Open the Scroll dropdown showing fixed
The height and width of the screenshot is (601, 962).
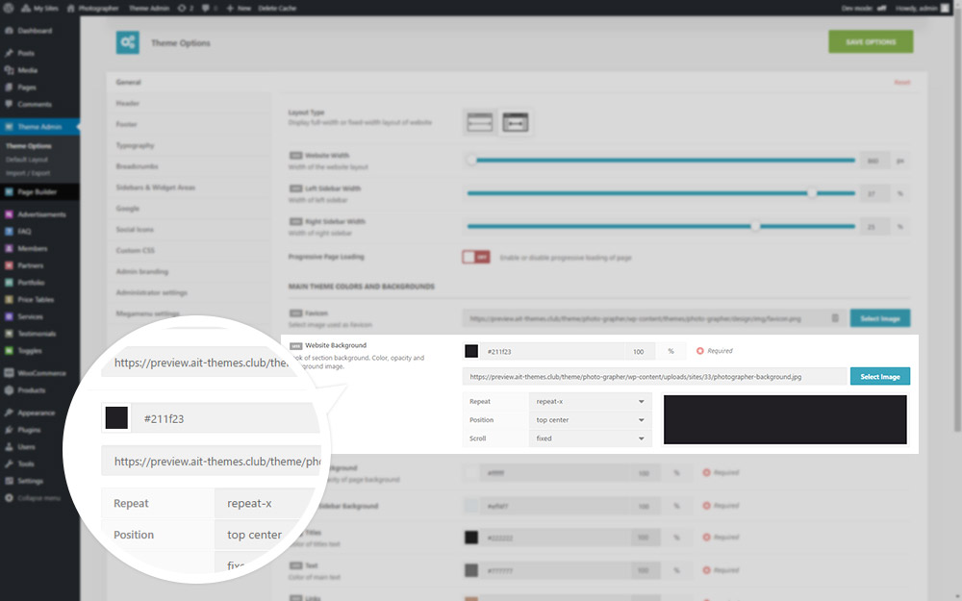[x=590, y=438]
